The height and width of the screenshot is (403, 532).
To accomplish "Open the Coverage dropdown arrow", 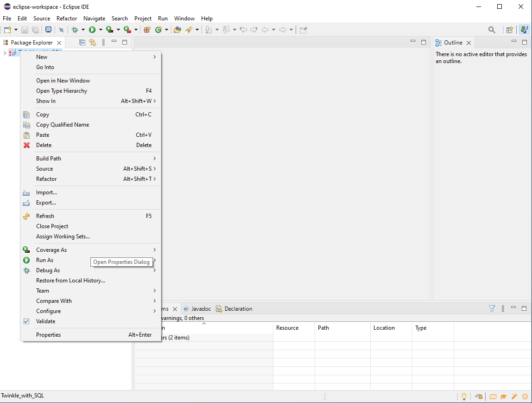I will (x=118, y=30).
